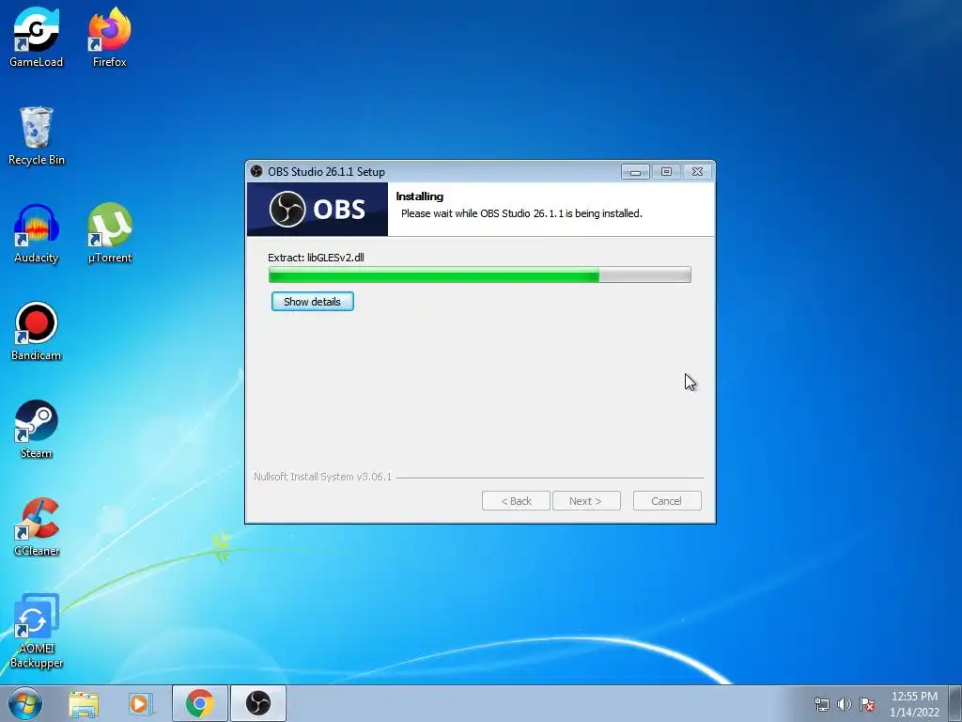The width and height of the screenshot is (962, 722).
Task: Open the taskbar clock showing 12:55 PM
Action: pos(914,703)
